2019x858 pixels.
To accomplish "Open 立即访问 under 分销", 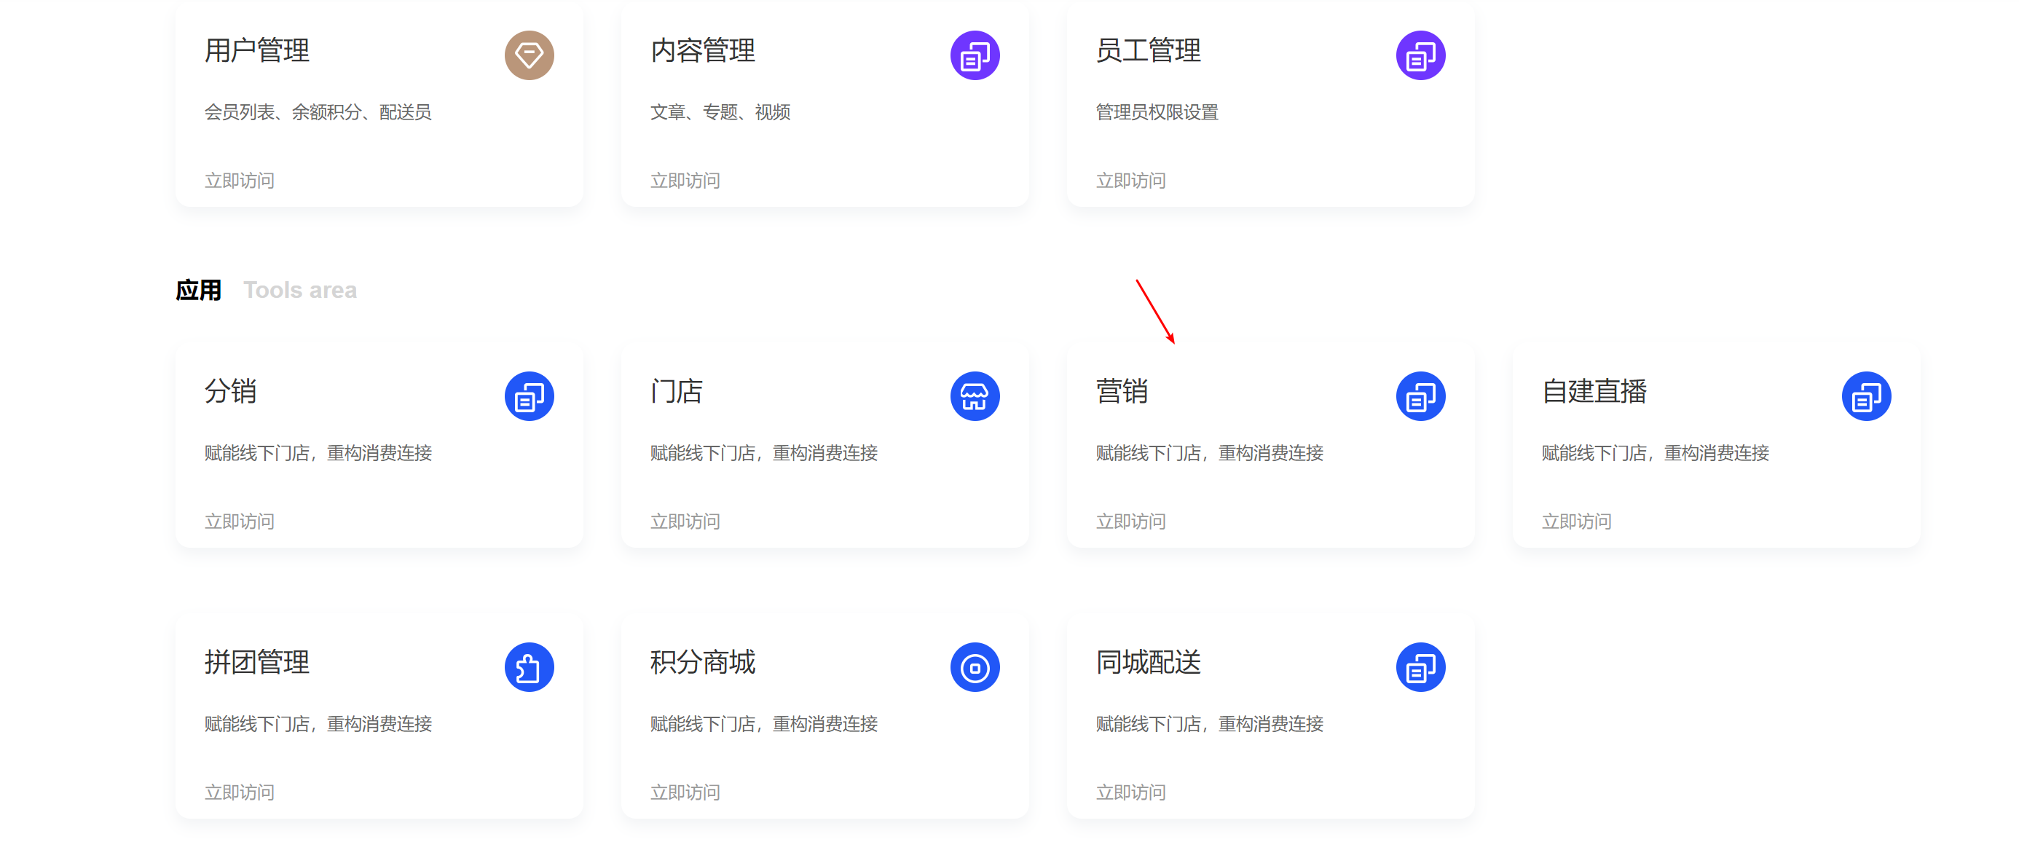I will click(240, 522).
